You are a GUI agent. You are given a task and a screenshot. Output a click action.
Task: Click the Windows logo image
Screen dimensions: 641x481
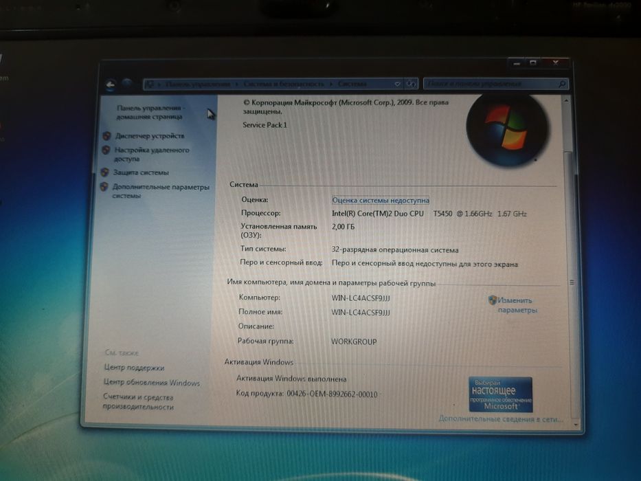click(x=507, y=129)
